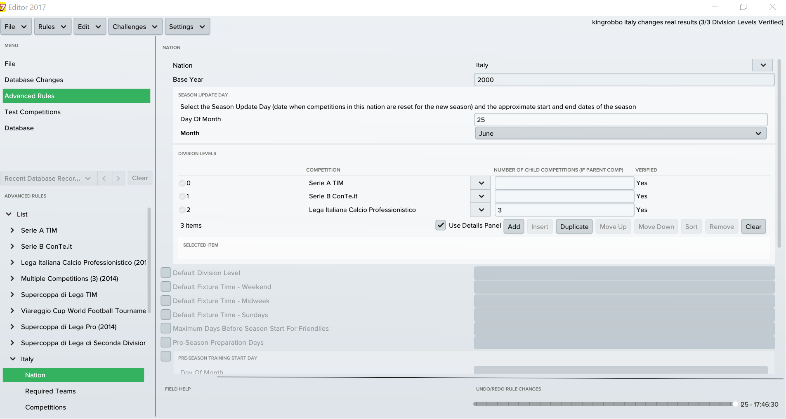
Task: Collapse the Italy tree node
Action: tap(12, 359)
